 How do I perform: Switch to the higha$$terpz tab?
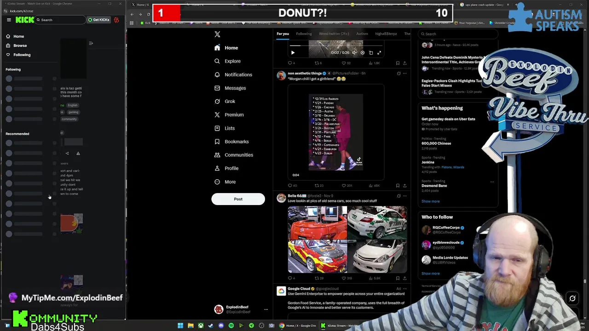(386, 34)
